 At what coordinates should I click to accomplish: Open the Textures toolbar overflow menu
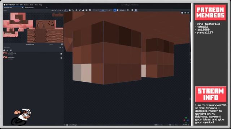point(63,51)
